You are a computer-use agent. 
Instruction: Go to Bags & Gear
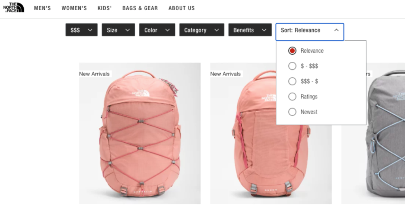[x=140, y=8]
